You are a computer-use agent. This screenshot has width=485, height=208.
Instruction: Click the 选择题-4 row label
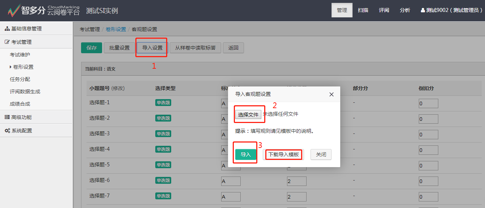coord(100,149)
